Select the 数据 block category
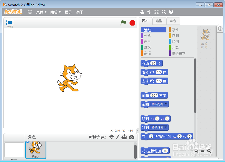 (154, 53)
